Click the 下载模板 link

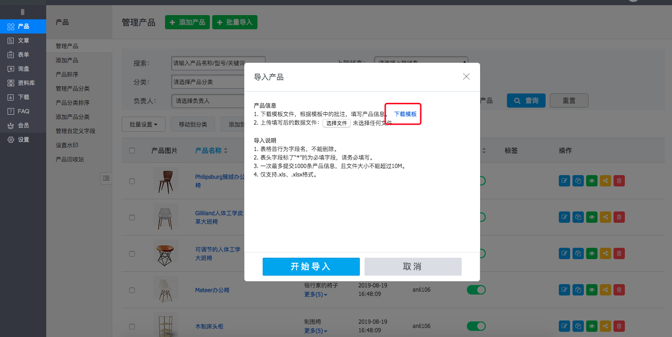(x=405, y=114)
